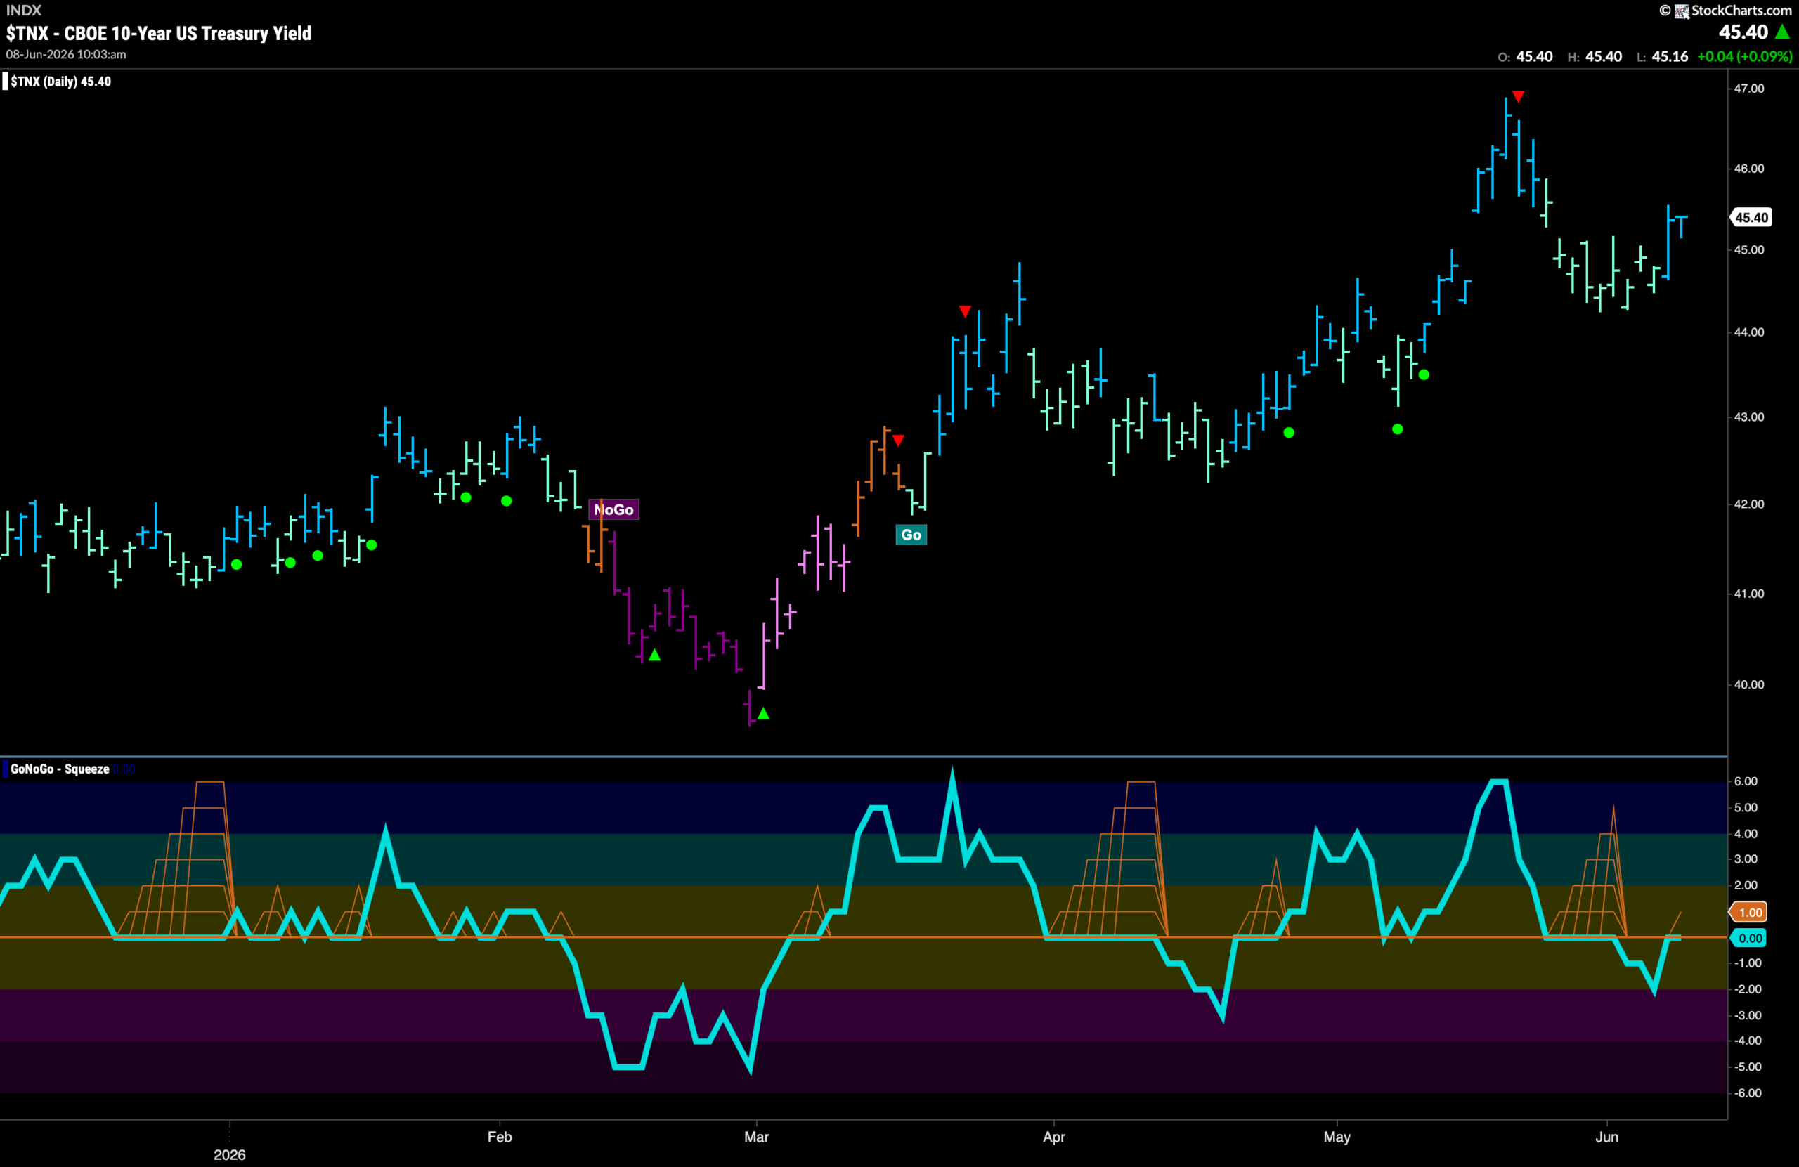Viewport: 1799px width, 1167px height.
Task: Click the Apr label on the time axis
Action: click(x=1053, y=1137)
